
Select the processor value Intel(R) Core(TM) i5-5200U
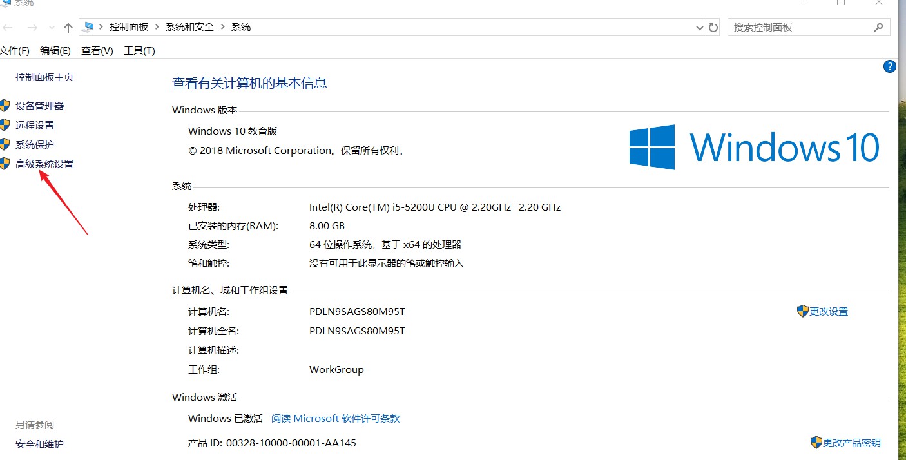click(435, 207)
